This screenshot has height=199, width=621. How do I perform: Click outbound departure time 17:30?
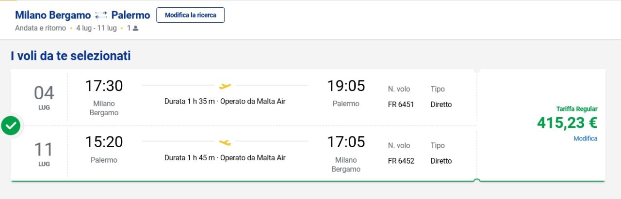104,86
